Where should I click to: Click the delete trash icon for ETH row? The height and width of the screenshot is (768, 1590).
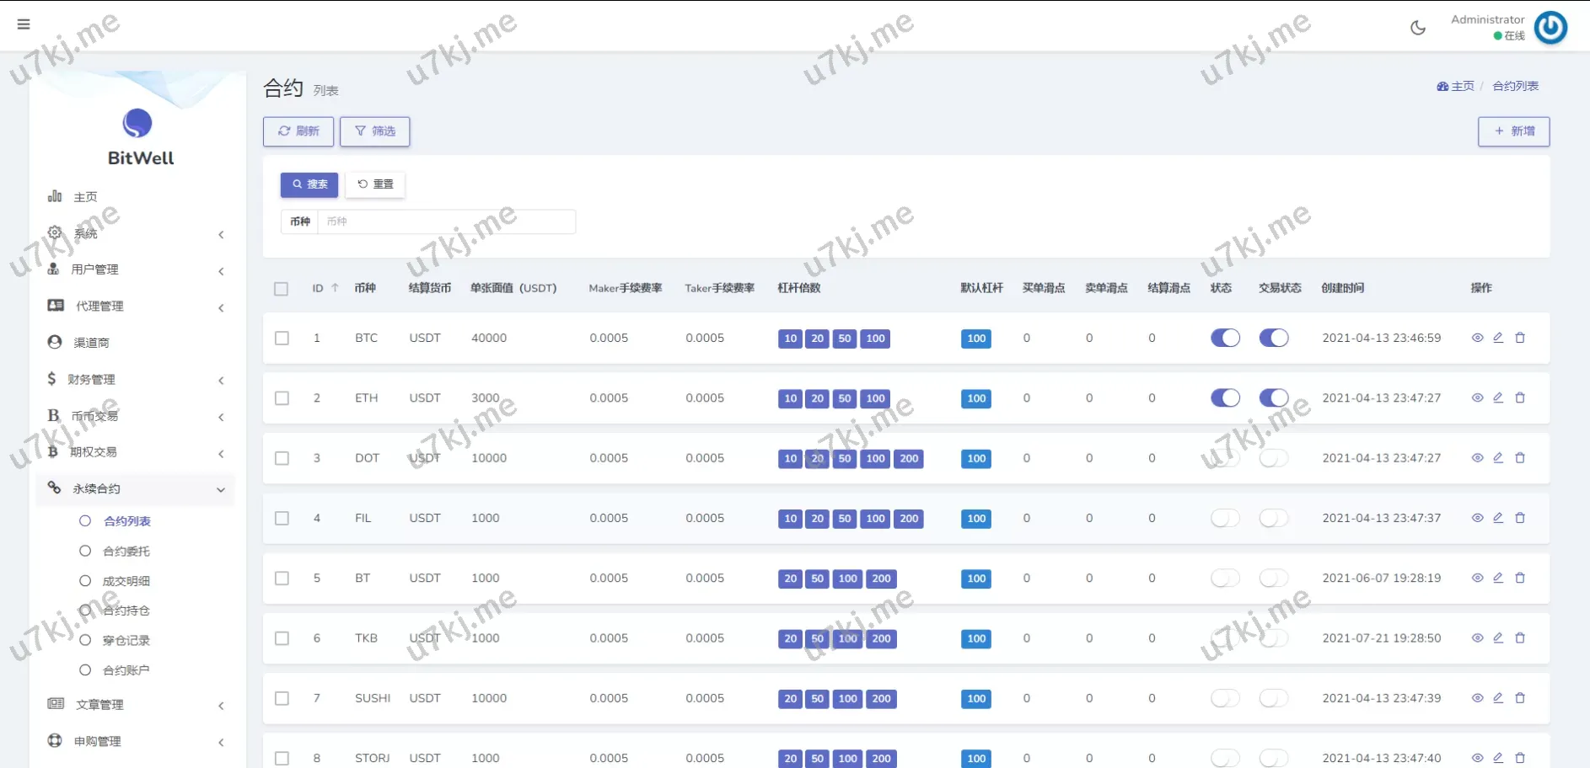point(1520,398)
